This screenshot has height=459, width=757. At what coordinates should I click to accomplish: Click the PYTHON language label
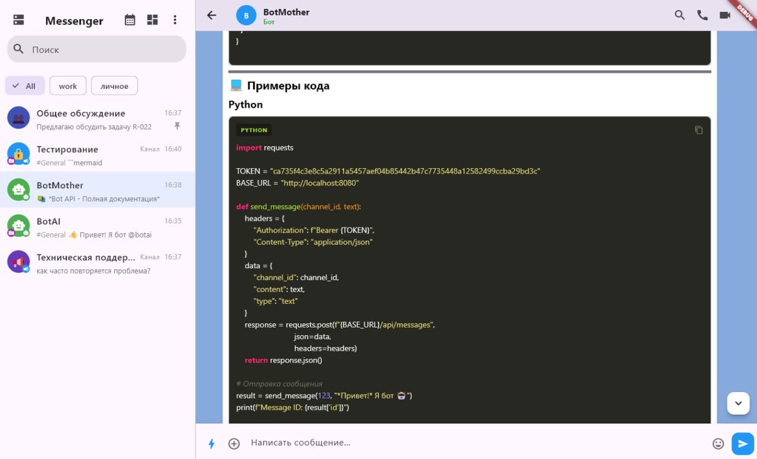(x=254, y=130)
